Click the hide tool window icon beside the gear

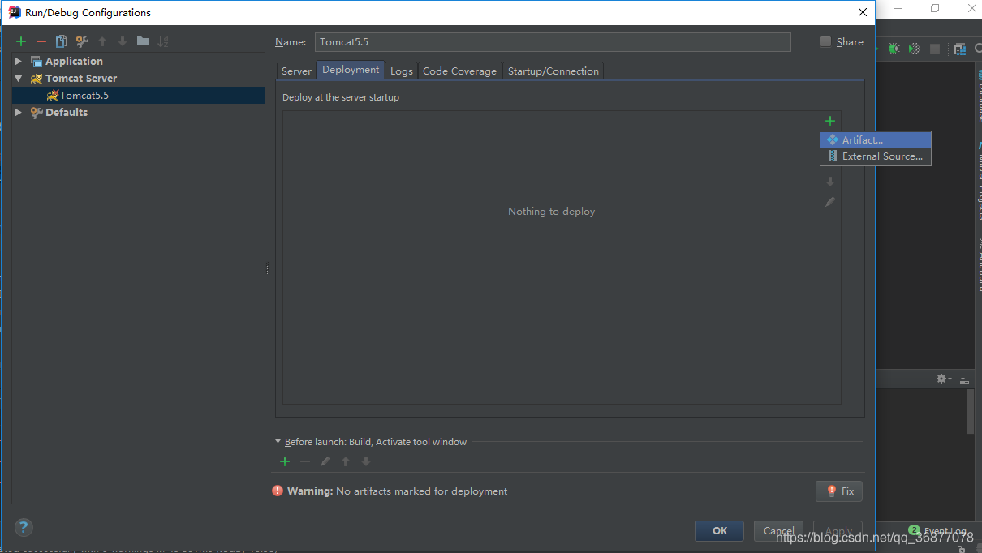pyautogui.click(x=964, y=379)
